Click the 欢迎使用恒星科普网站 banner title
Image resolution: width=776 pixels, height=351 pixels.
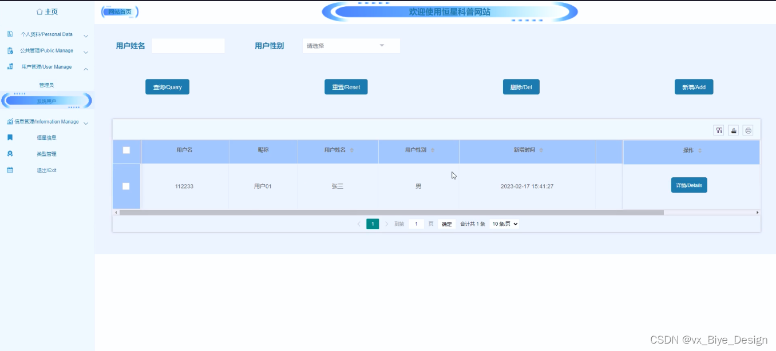tap(450, 11)
